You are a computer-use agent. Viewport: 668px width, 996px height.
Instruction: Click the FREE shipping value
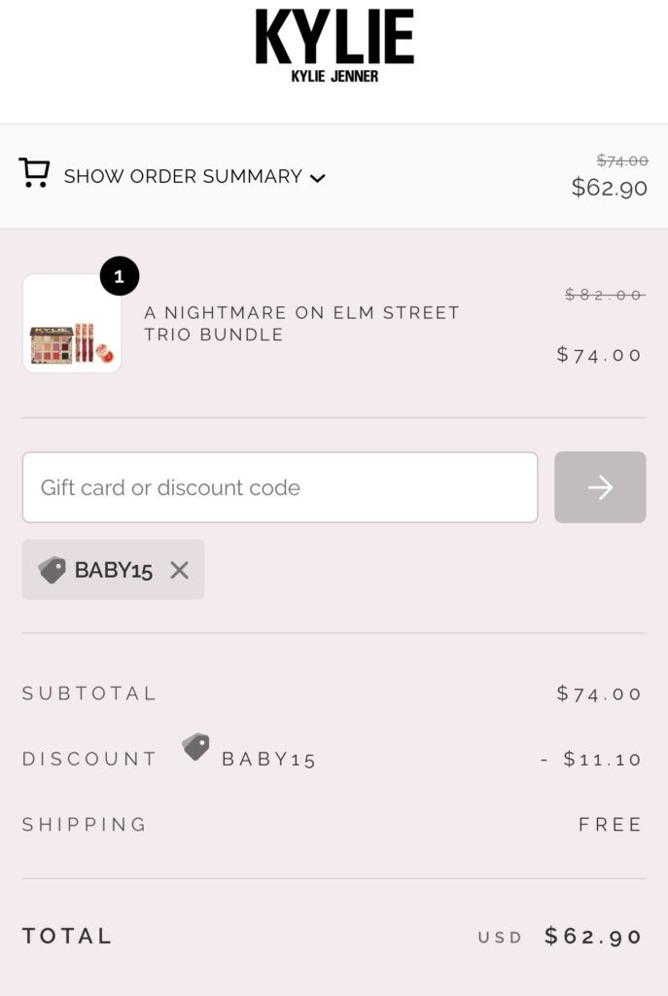pyautogui.click(x=611, y=825)
